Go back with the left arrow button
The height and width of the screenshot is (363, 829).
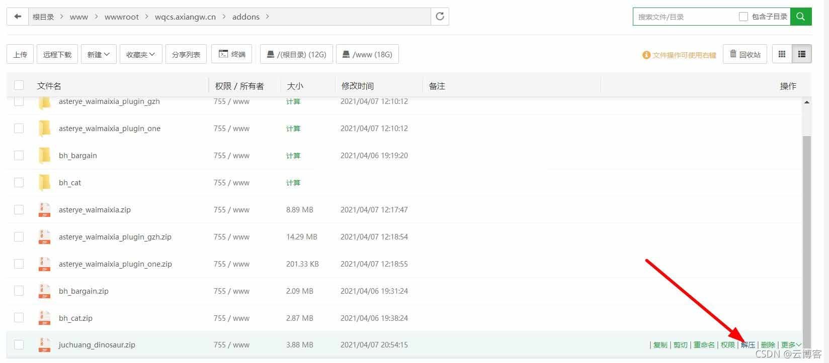[x=18, y=17]
